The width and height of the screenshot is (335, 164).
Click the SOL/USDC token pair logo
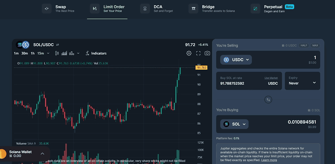coord(23,45)
